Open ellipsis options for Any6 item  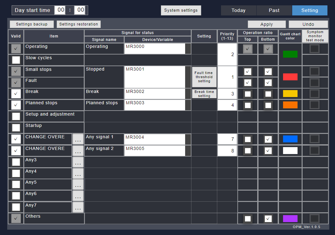tap(78, 196)
